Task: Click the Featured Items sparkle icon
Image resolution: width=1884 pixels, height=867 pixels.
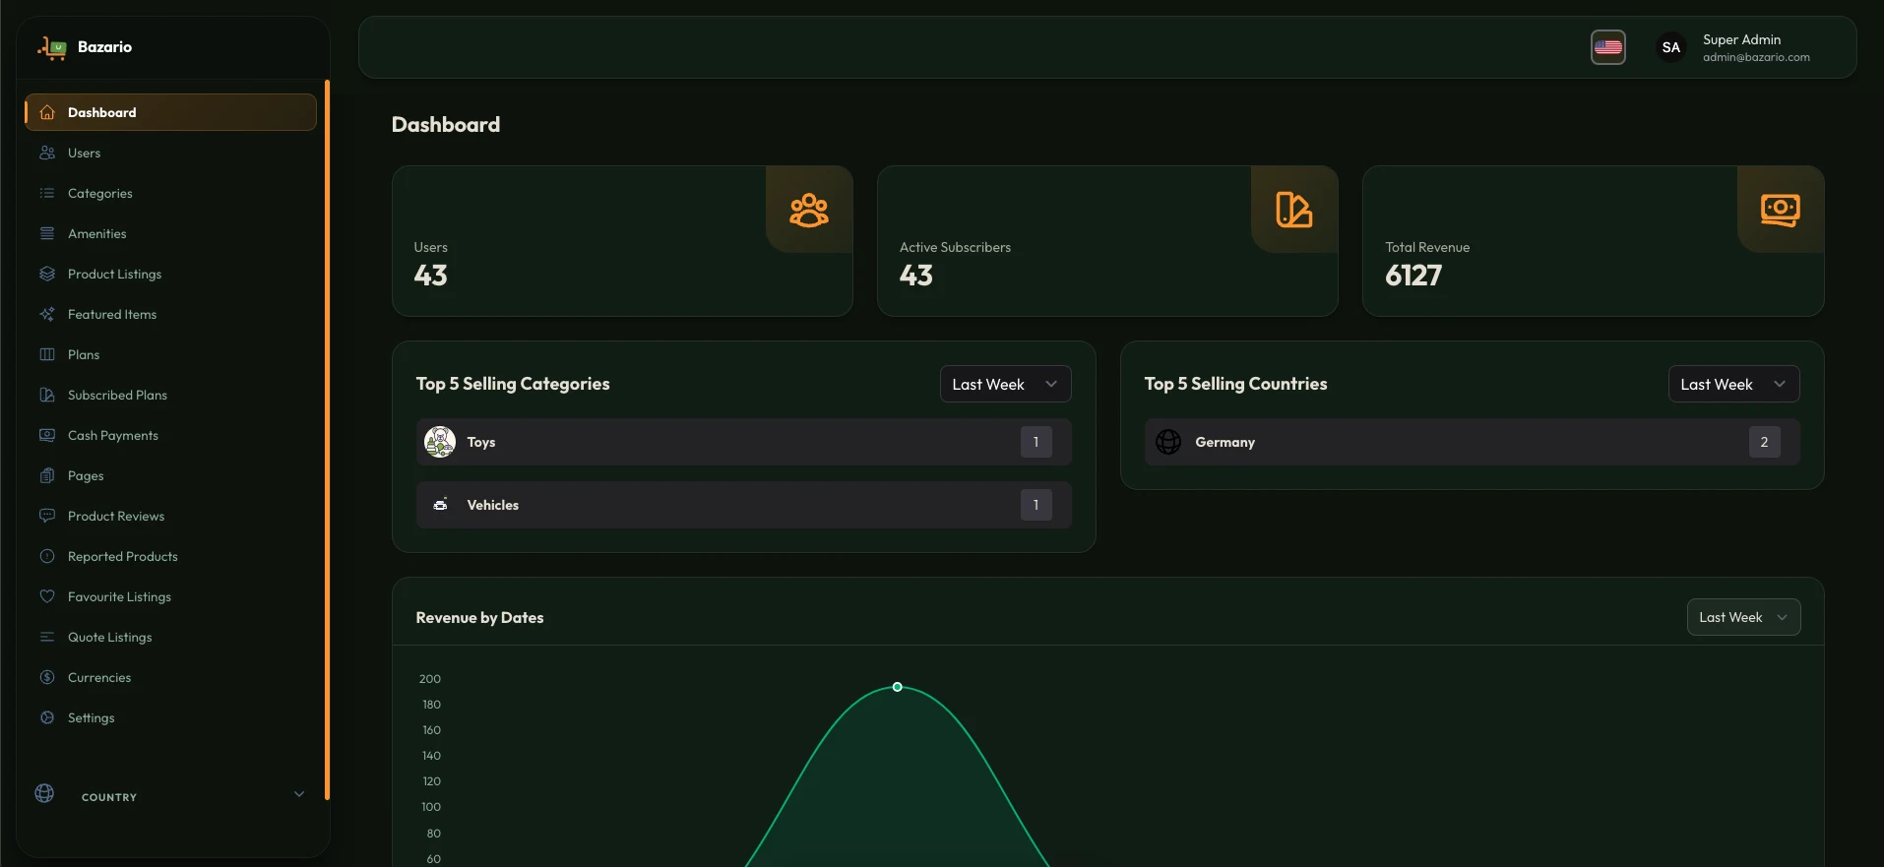Action: (47, 314)
